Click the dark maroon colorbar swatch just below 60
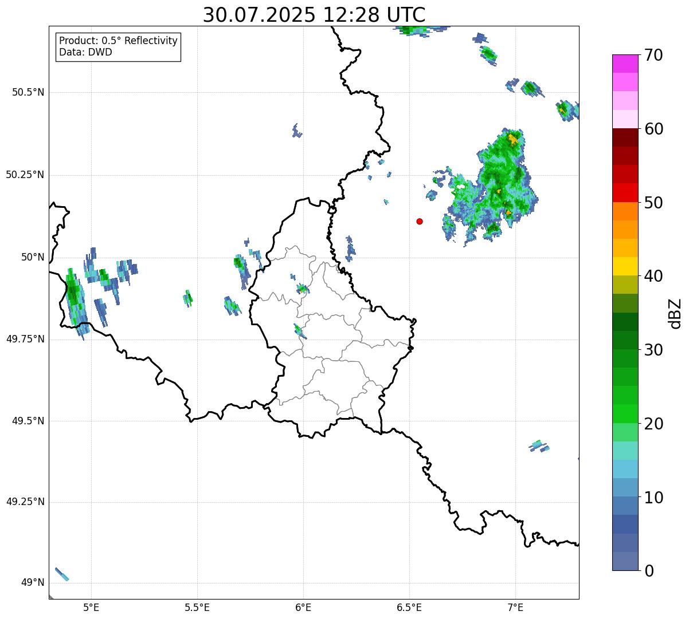 pos(625,137)
